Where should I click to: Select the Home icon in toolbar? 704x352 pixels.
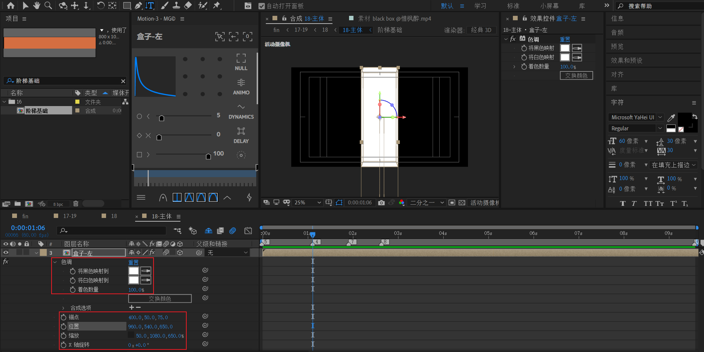[11, 6]
